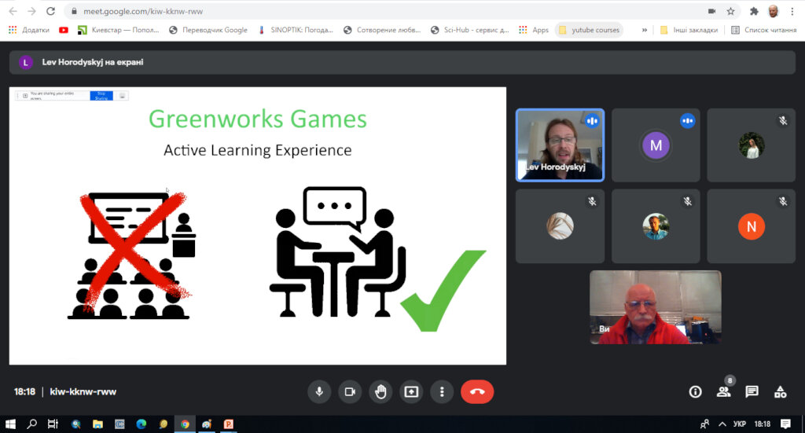
Task: Raise your hand in the meeting
Action: click(x=381, y=391)
